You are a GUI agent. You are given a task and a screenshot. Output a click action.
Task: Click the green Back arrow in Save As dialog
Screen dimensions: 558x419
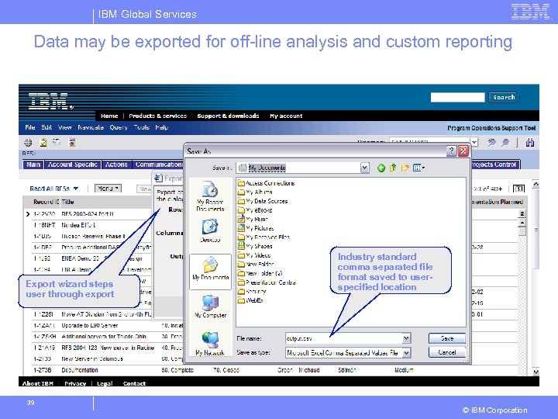click(381, 168)
